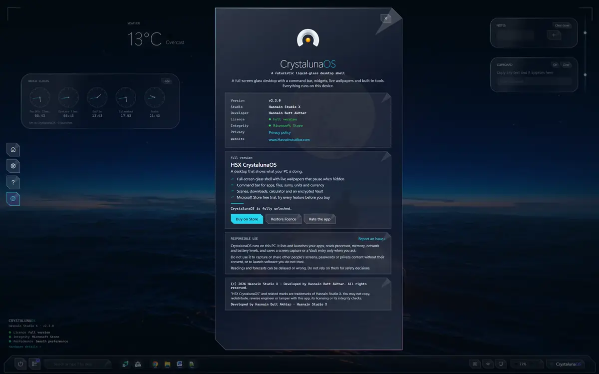Click the Microsoft Store integrity status
The width and height of the screenshot is (599, 374).
coord(286,126)
